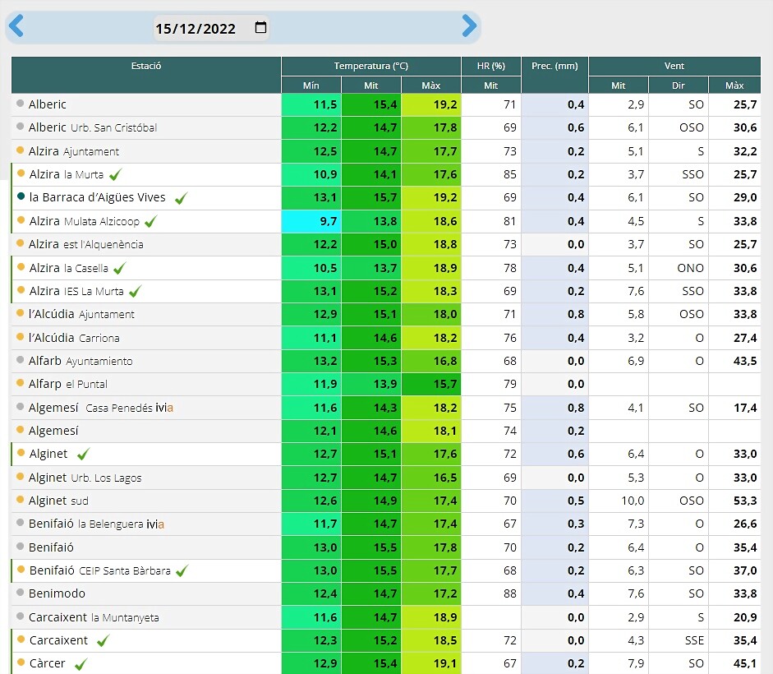773x674 pixels.
Task: Click the checkmark beside Càrcer
Action: 81,664
